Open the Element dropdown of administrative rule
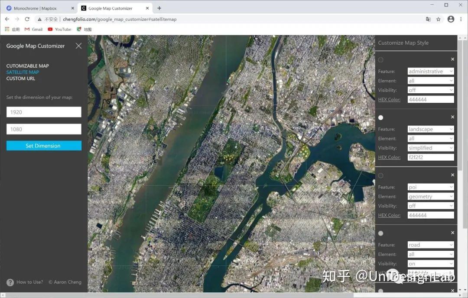The image size is (468, 298). 431,81
